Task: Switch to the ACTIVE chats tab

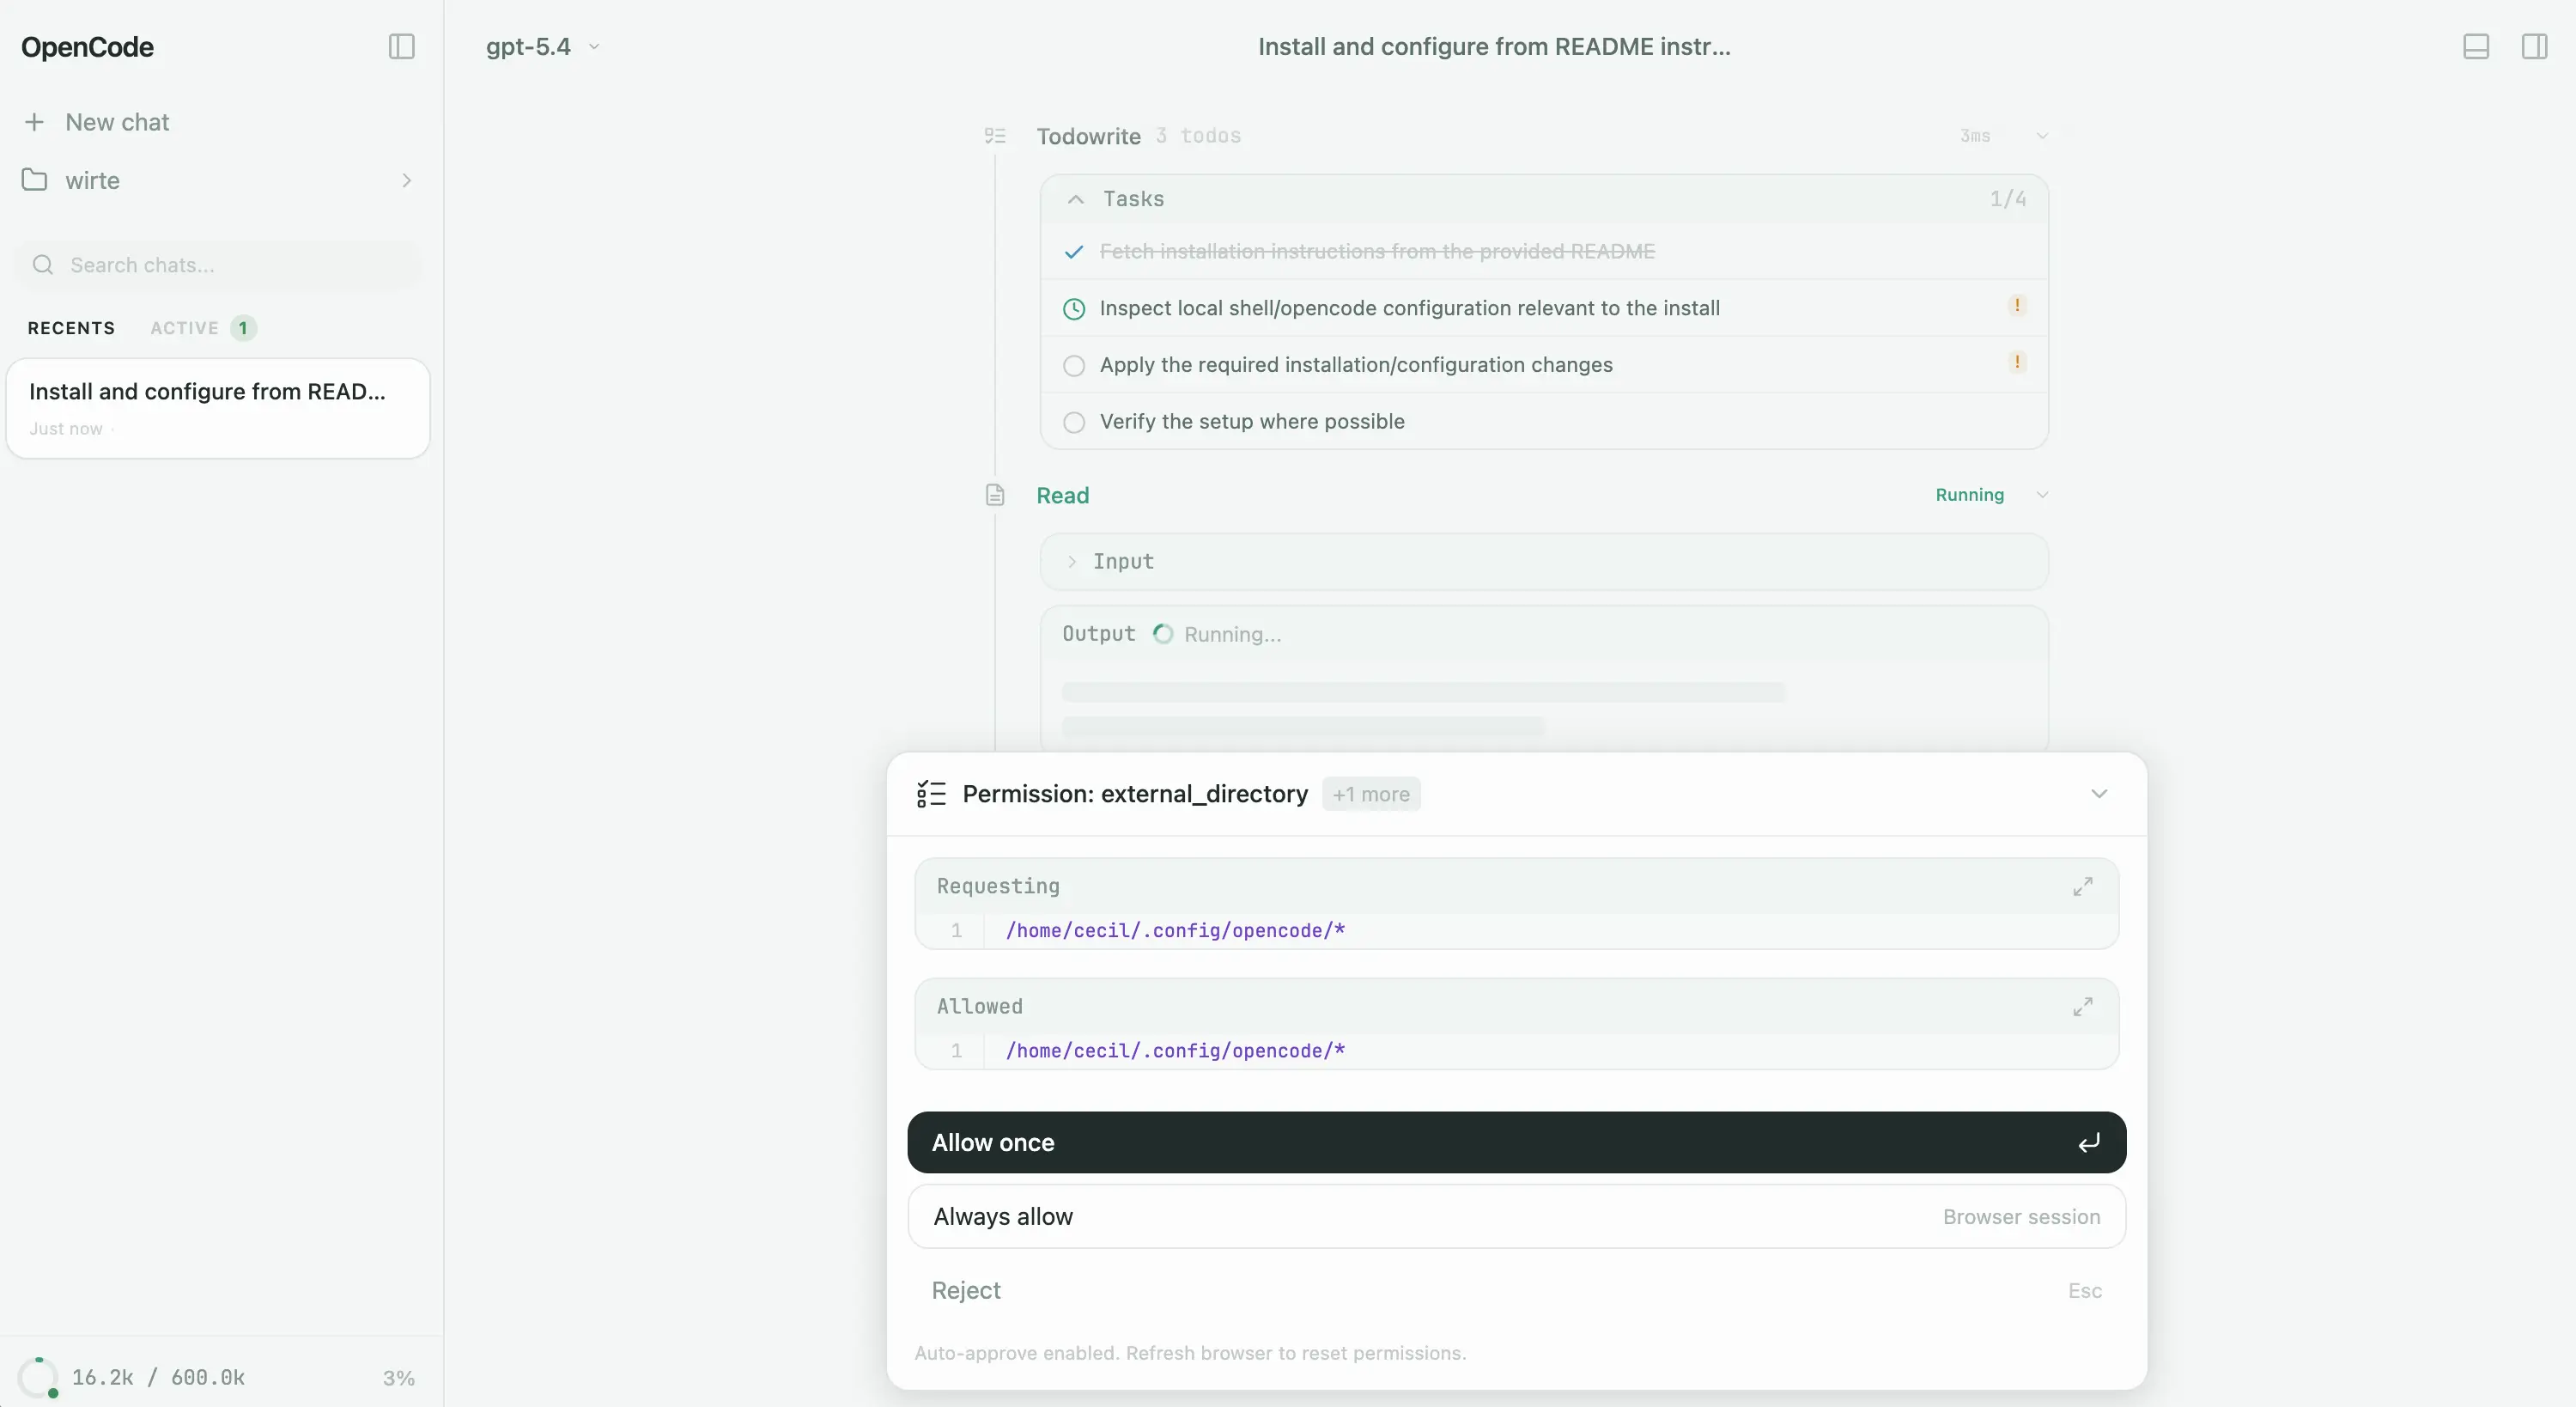Action: click(185, 328)
